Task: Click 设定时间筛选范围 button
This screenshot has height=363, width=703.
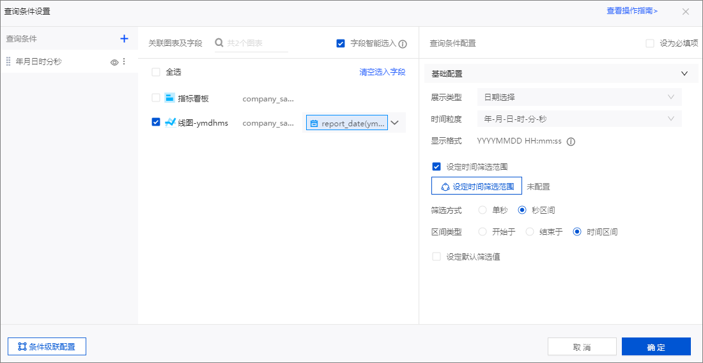Action: [477, 186]
